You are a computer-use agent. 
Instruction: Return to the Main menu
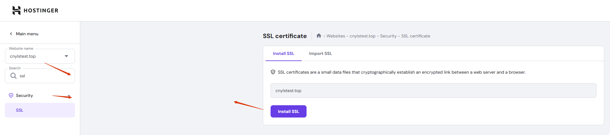27,34
